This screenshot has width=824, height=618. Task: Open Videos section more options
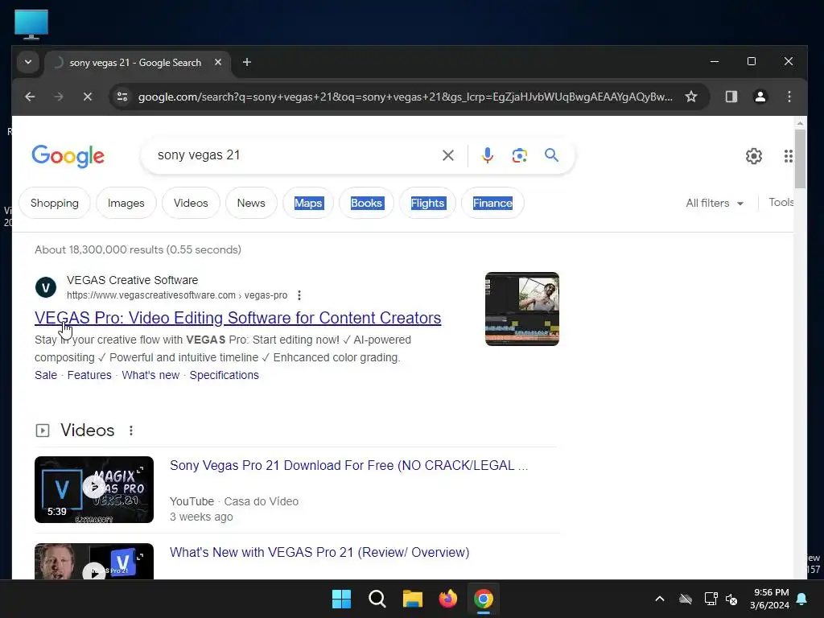point(131,431)
